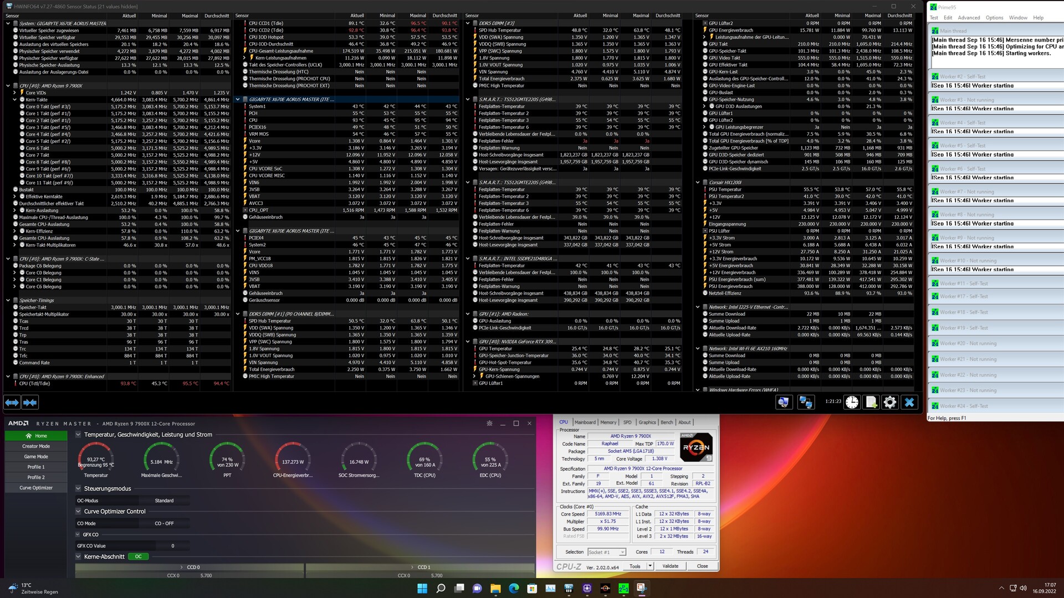Click OC-Modus Standard value field
The image size is (1064, 598).
click(x=164, y=501)
